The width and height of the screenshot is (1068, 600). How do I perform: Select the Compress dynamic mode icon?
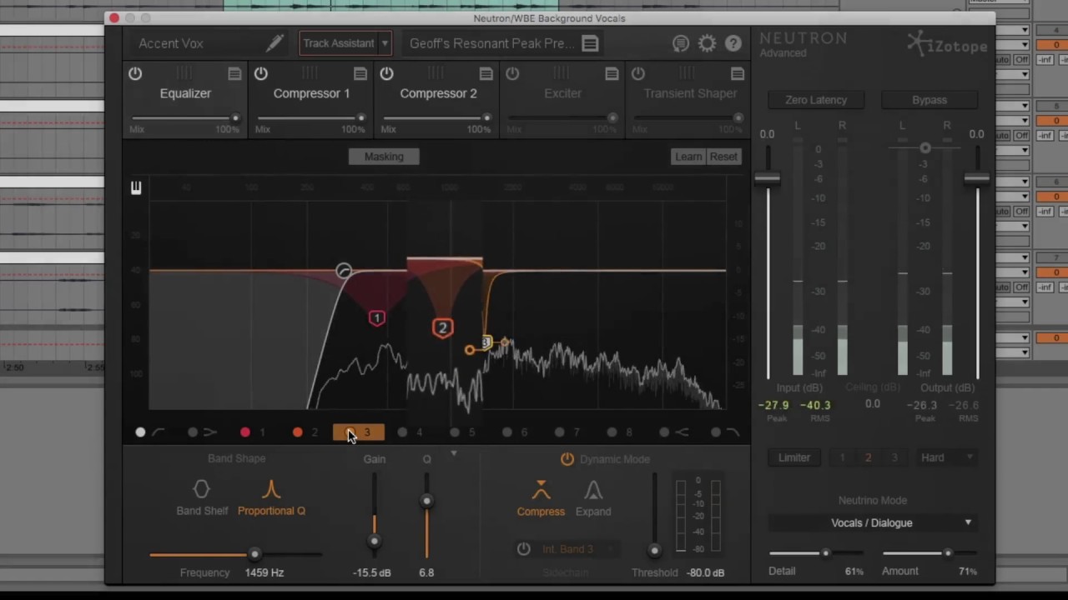point(541,489)
